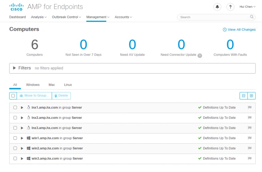Expand details for win1.amp.hx.com
Screen dimensions: 262x172
coord(22,138)
